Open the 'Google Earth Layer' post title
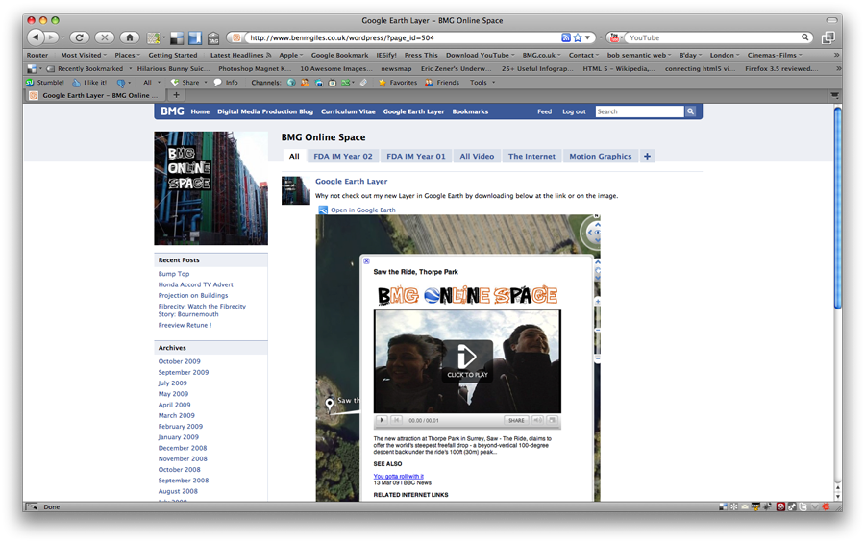This screenshot has height=543, width=865. point(352,181)
